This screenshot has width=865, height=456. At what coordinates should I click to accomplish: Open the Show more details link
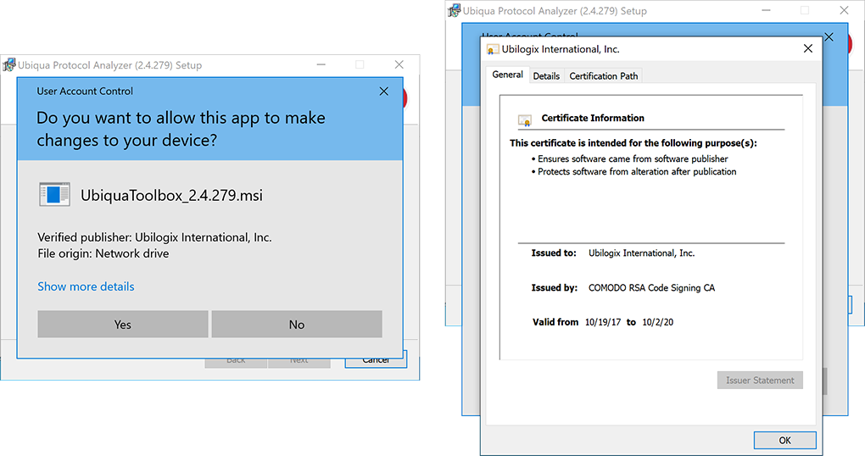pyautogui.click(x=86, y=286)
